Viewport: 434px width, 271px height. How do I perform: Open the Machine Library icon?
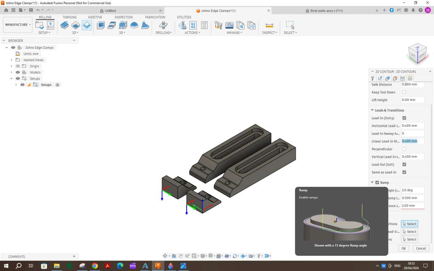pos(229,25)
